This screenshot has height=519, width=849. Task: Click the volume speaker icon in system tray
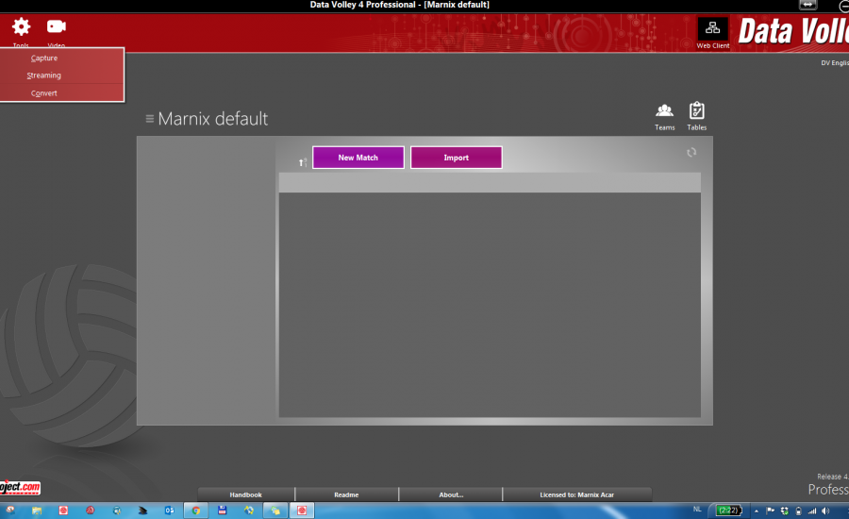coord(825,511)
